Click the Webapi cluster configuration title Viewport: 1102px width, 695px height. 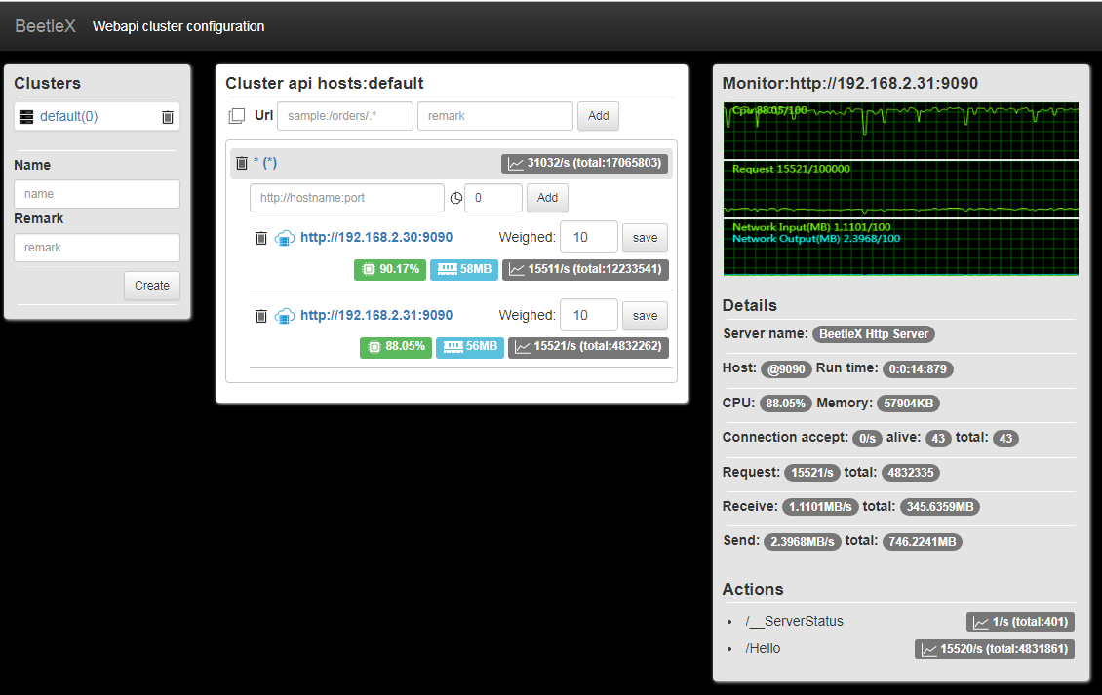coord(178,26)
